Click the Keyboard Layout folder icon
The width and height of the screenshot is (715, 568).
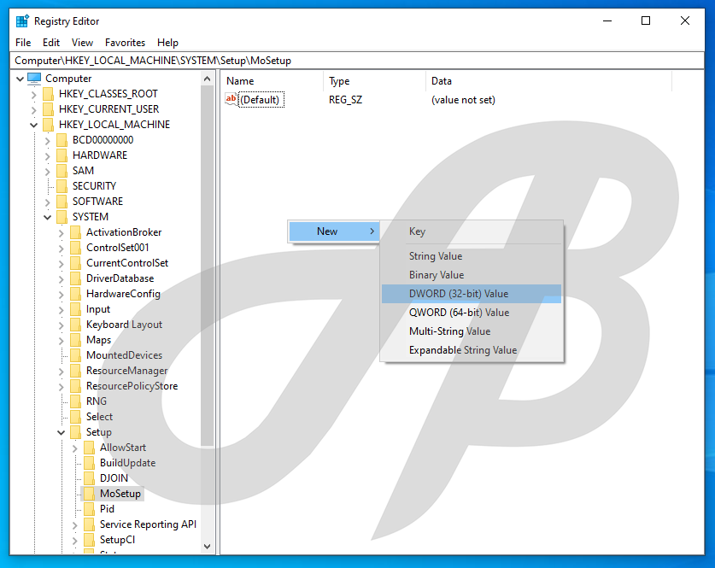pyautogui.click(x=76, y=325)
